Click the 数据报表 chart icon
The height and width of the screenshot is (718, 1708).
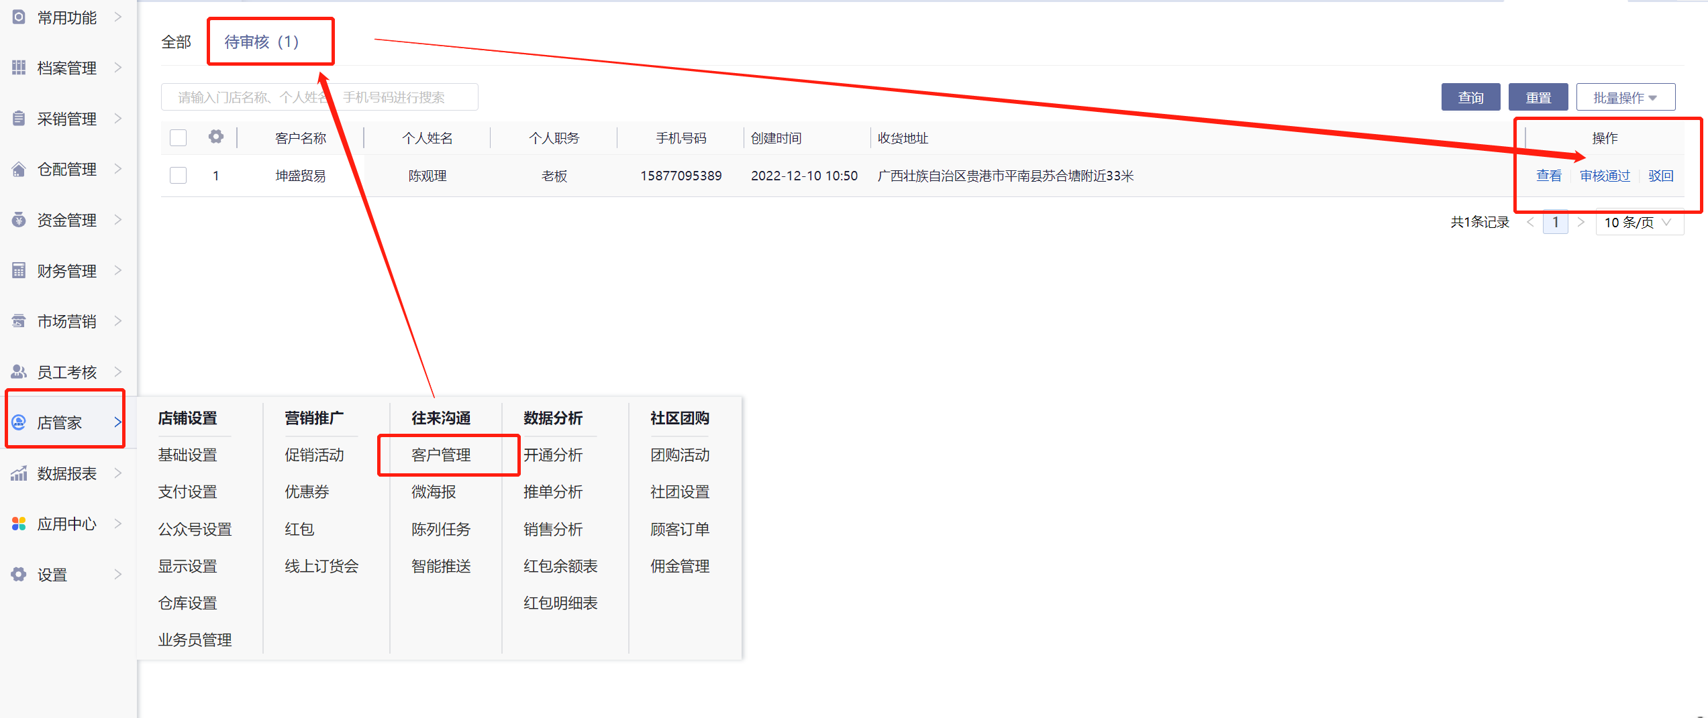point(19,473)
